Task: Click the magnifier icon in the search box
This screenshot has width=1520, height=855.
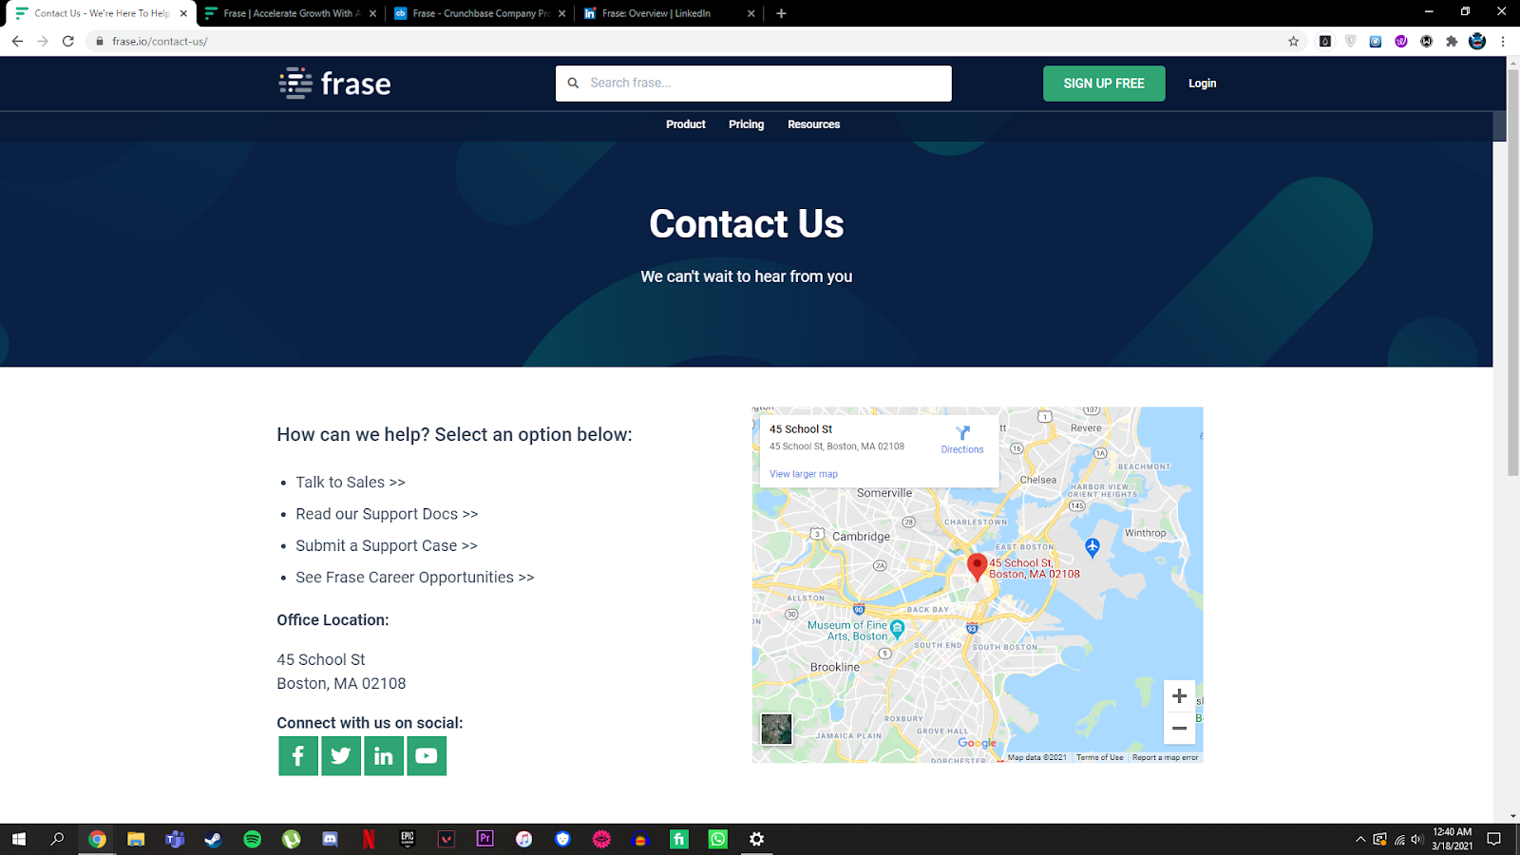Action: click(x=573, y=84)
